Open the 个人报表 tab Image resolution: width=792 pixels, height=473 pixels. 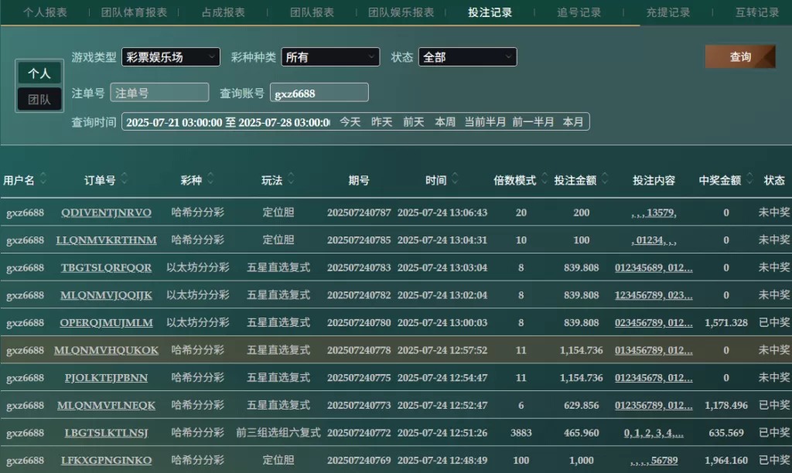[x=45, y=12]
